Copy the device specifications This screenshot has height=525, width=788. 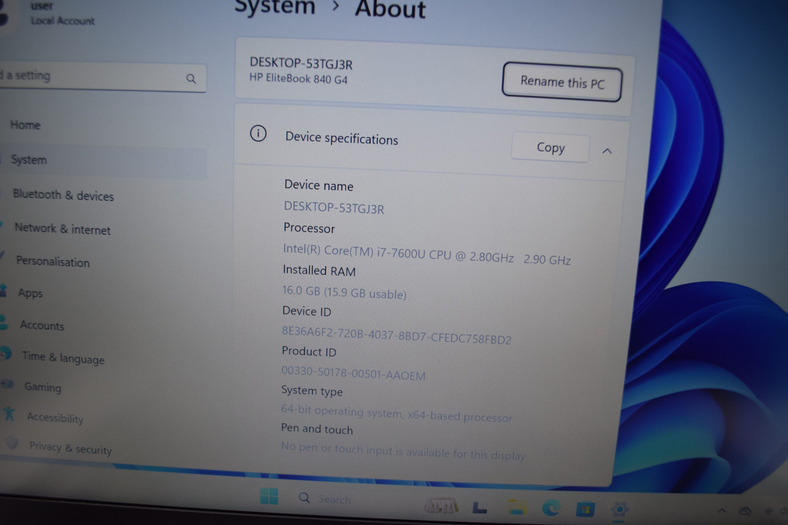click(550, 148)
